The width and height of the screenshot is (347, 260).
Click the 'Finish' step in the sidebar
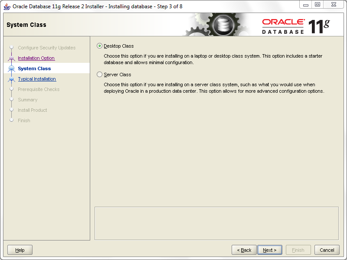(x=24, y=120)
